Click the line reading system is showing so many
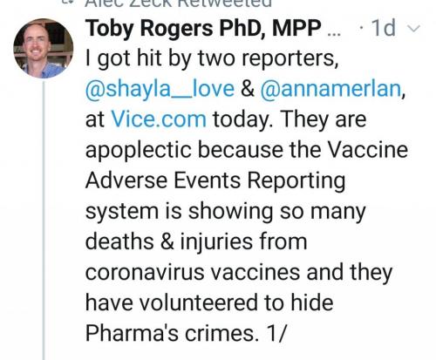 [x=225, y=212]
